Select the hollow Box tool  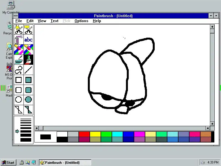[x=19, y=80]
